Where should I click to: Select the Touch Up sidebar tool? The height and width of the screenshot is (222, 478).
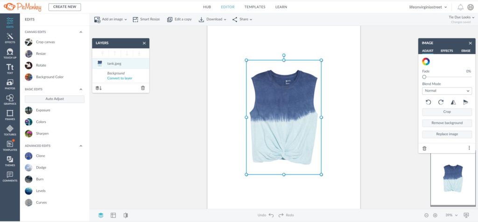(x=10, y=53)
